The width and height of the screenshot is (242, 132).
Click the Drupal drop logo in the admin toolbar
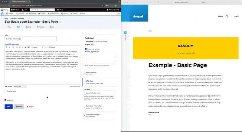pyautogui.click(x=2, y=14)
